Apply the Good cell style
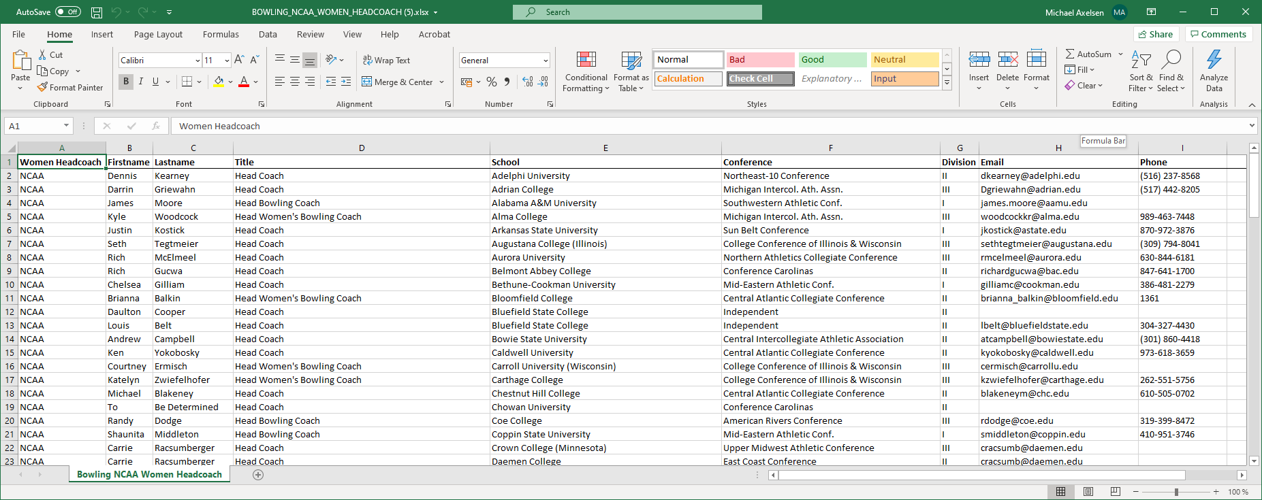1262x500 pixels. pyautogui.click(x=832, y=60)
